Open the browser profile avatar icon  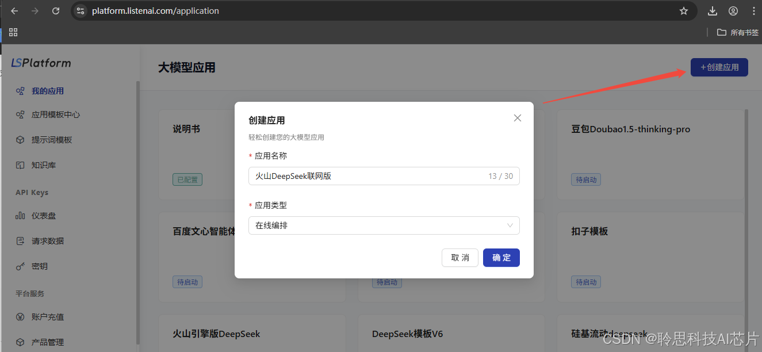tap(733, 11)
